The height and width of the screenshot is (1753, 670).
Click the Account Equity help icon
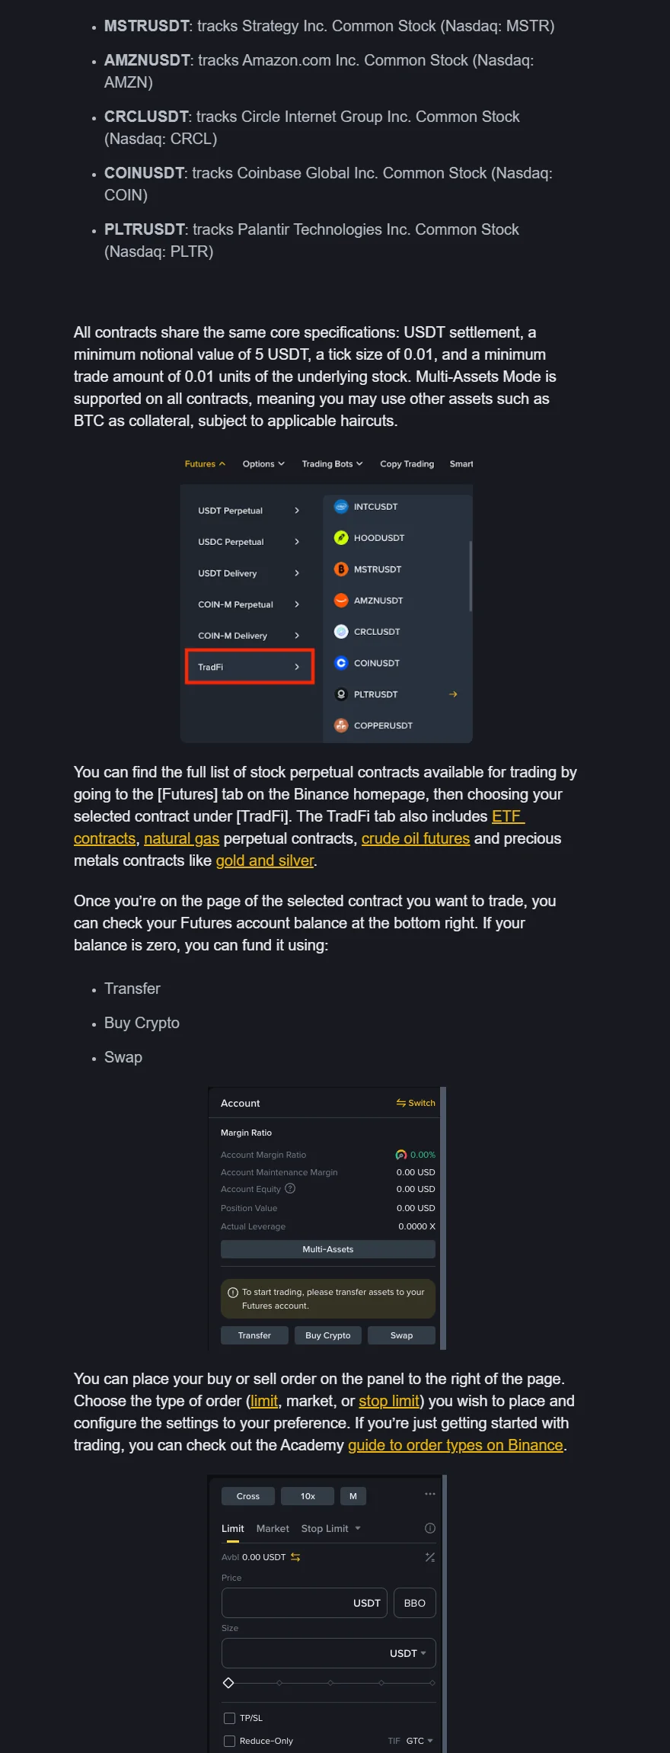click(290, 1189)
